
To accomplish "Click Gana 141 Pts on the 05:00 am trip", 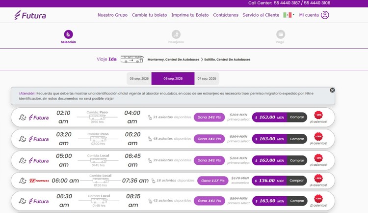I will tap(209, 160).
